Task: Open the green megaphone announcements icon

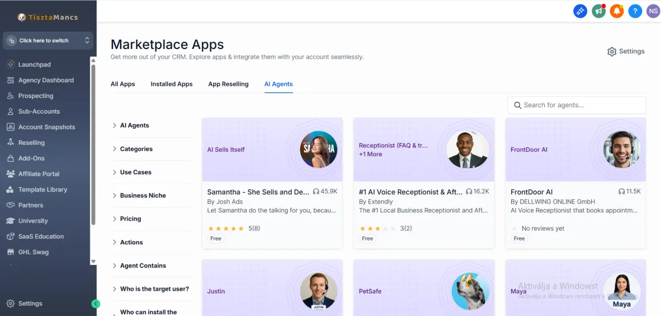Action: pyautogui.click(x=599, y=10)
